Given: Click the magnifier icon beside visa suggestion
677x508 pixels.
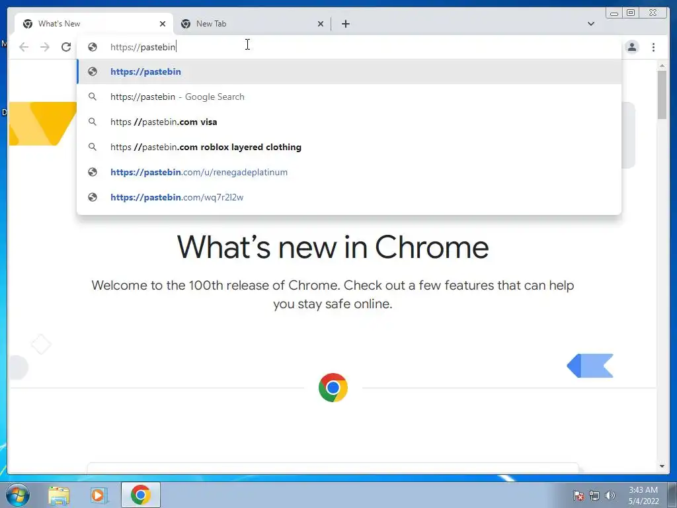Looking at the screenshot, I should click(x=93, y=122).
